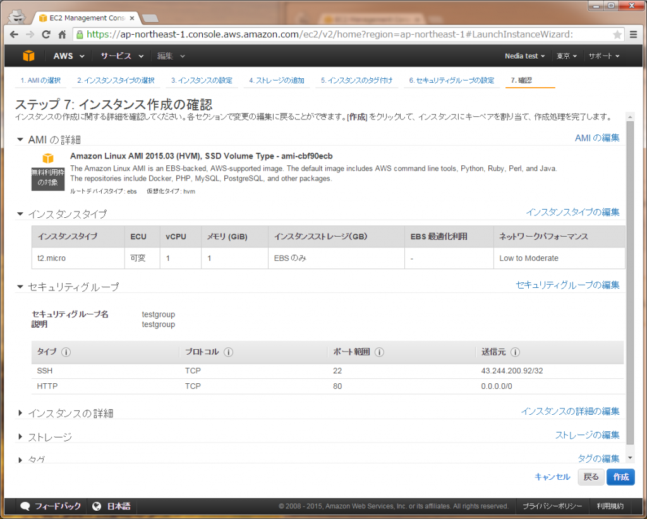The width and height of the screenshot is (647, 519).
Task: Click the Low to Moderate cell
Action: click(x=559, y=258)
